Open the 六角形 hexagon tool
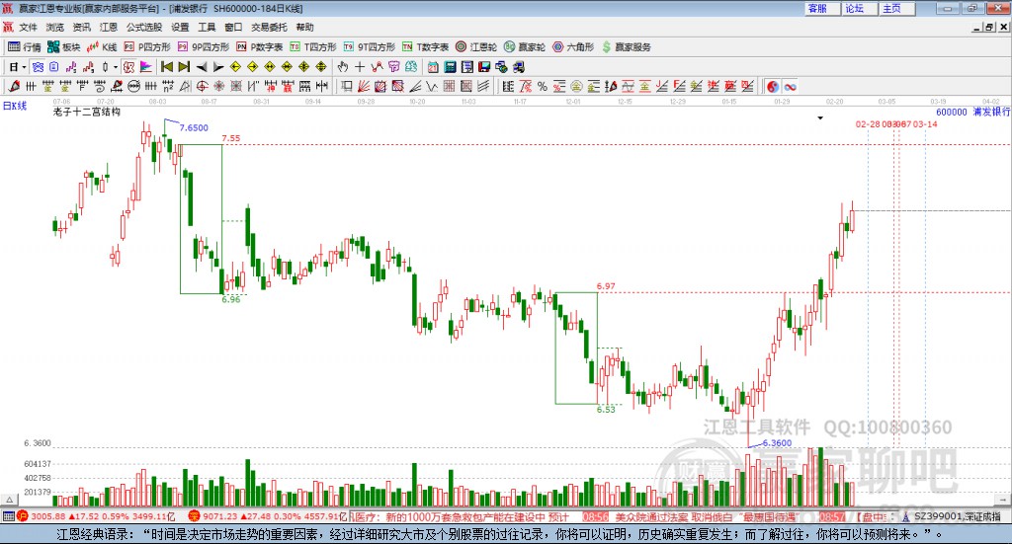The width and height of the screenshot is (1012, 544). point(573,47)
